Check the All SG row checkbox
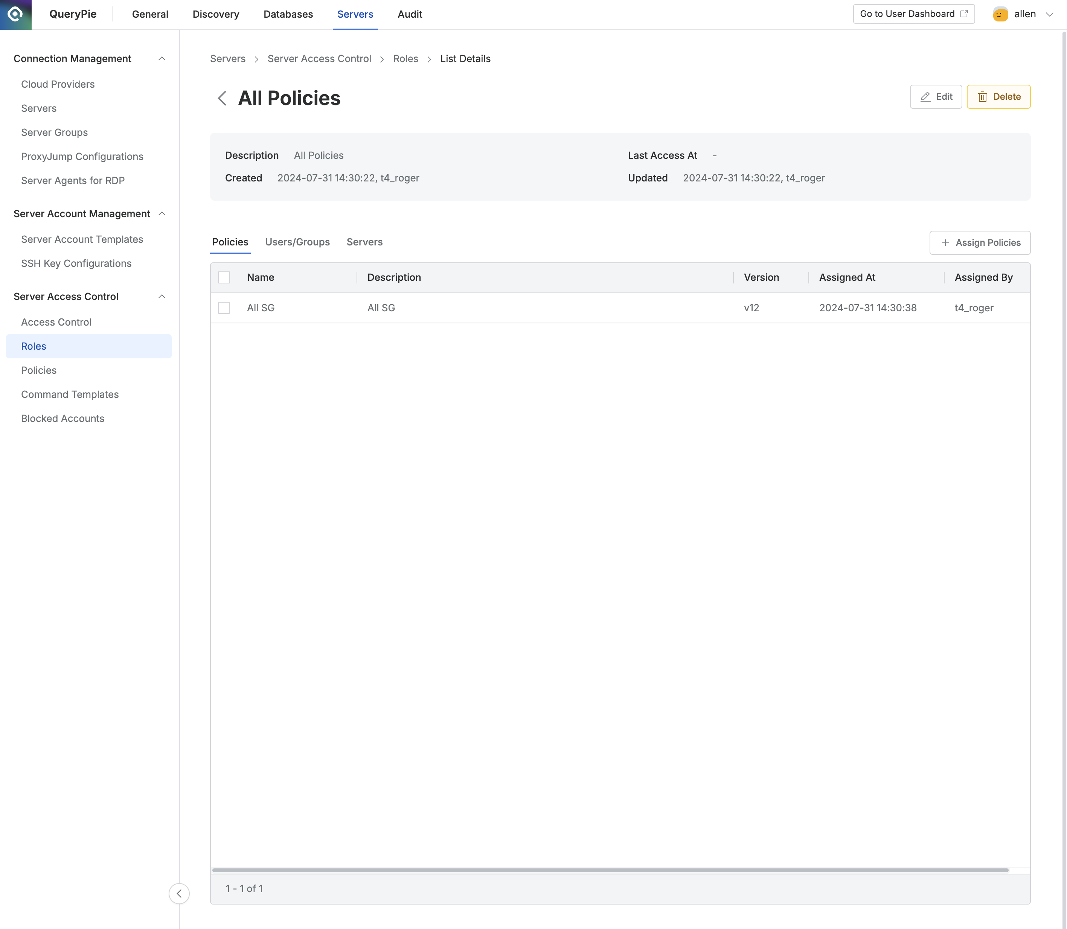This screenshot has width=1067, height=929. coord(224,308)
